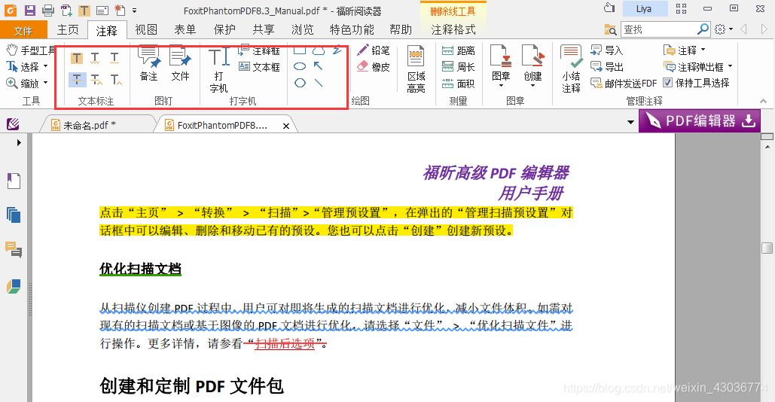Close the FoxitPhantomPDF8 document tab
This screenshot has height=402, width=775.
(x=286, y=126)
